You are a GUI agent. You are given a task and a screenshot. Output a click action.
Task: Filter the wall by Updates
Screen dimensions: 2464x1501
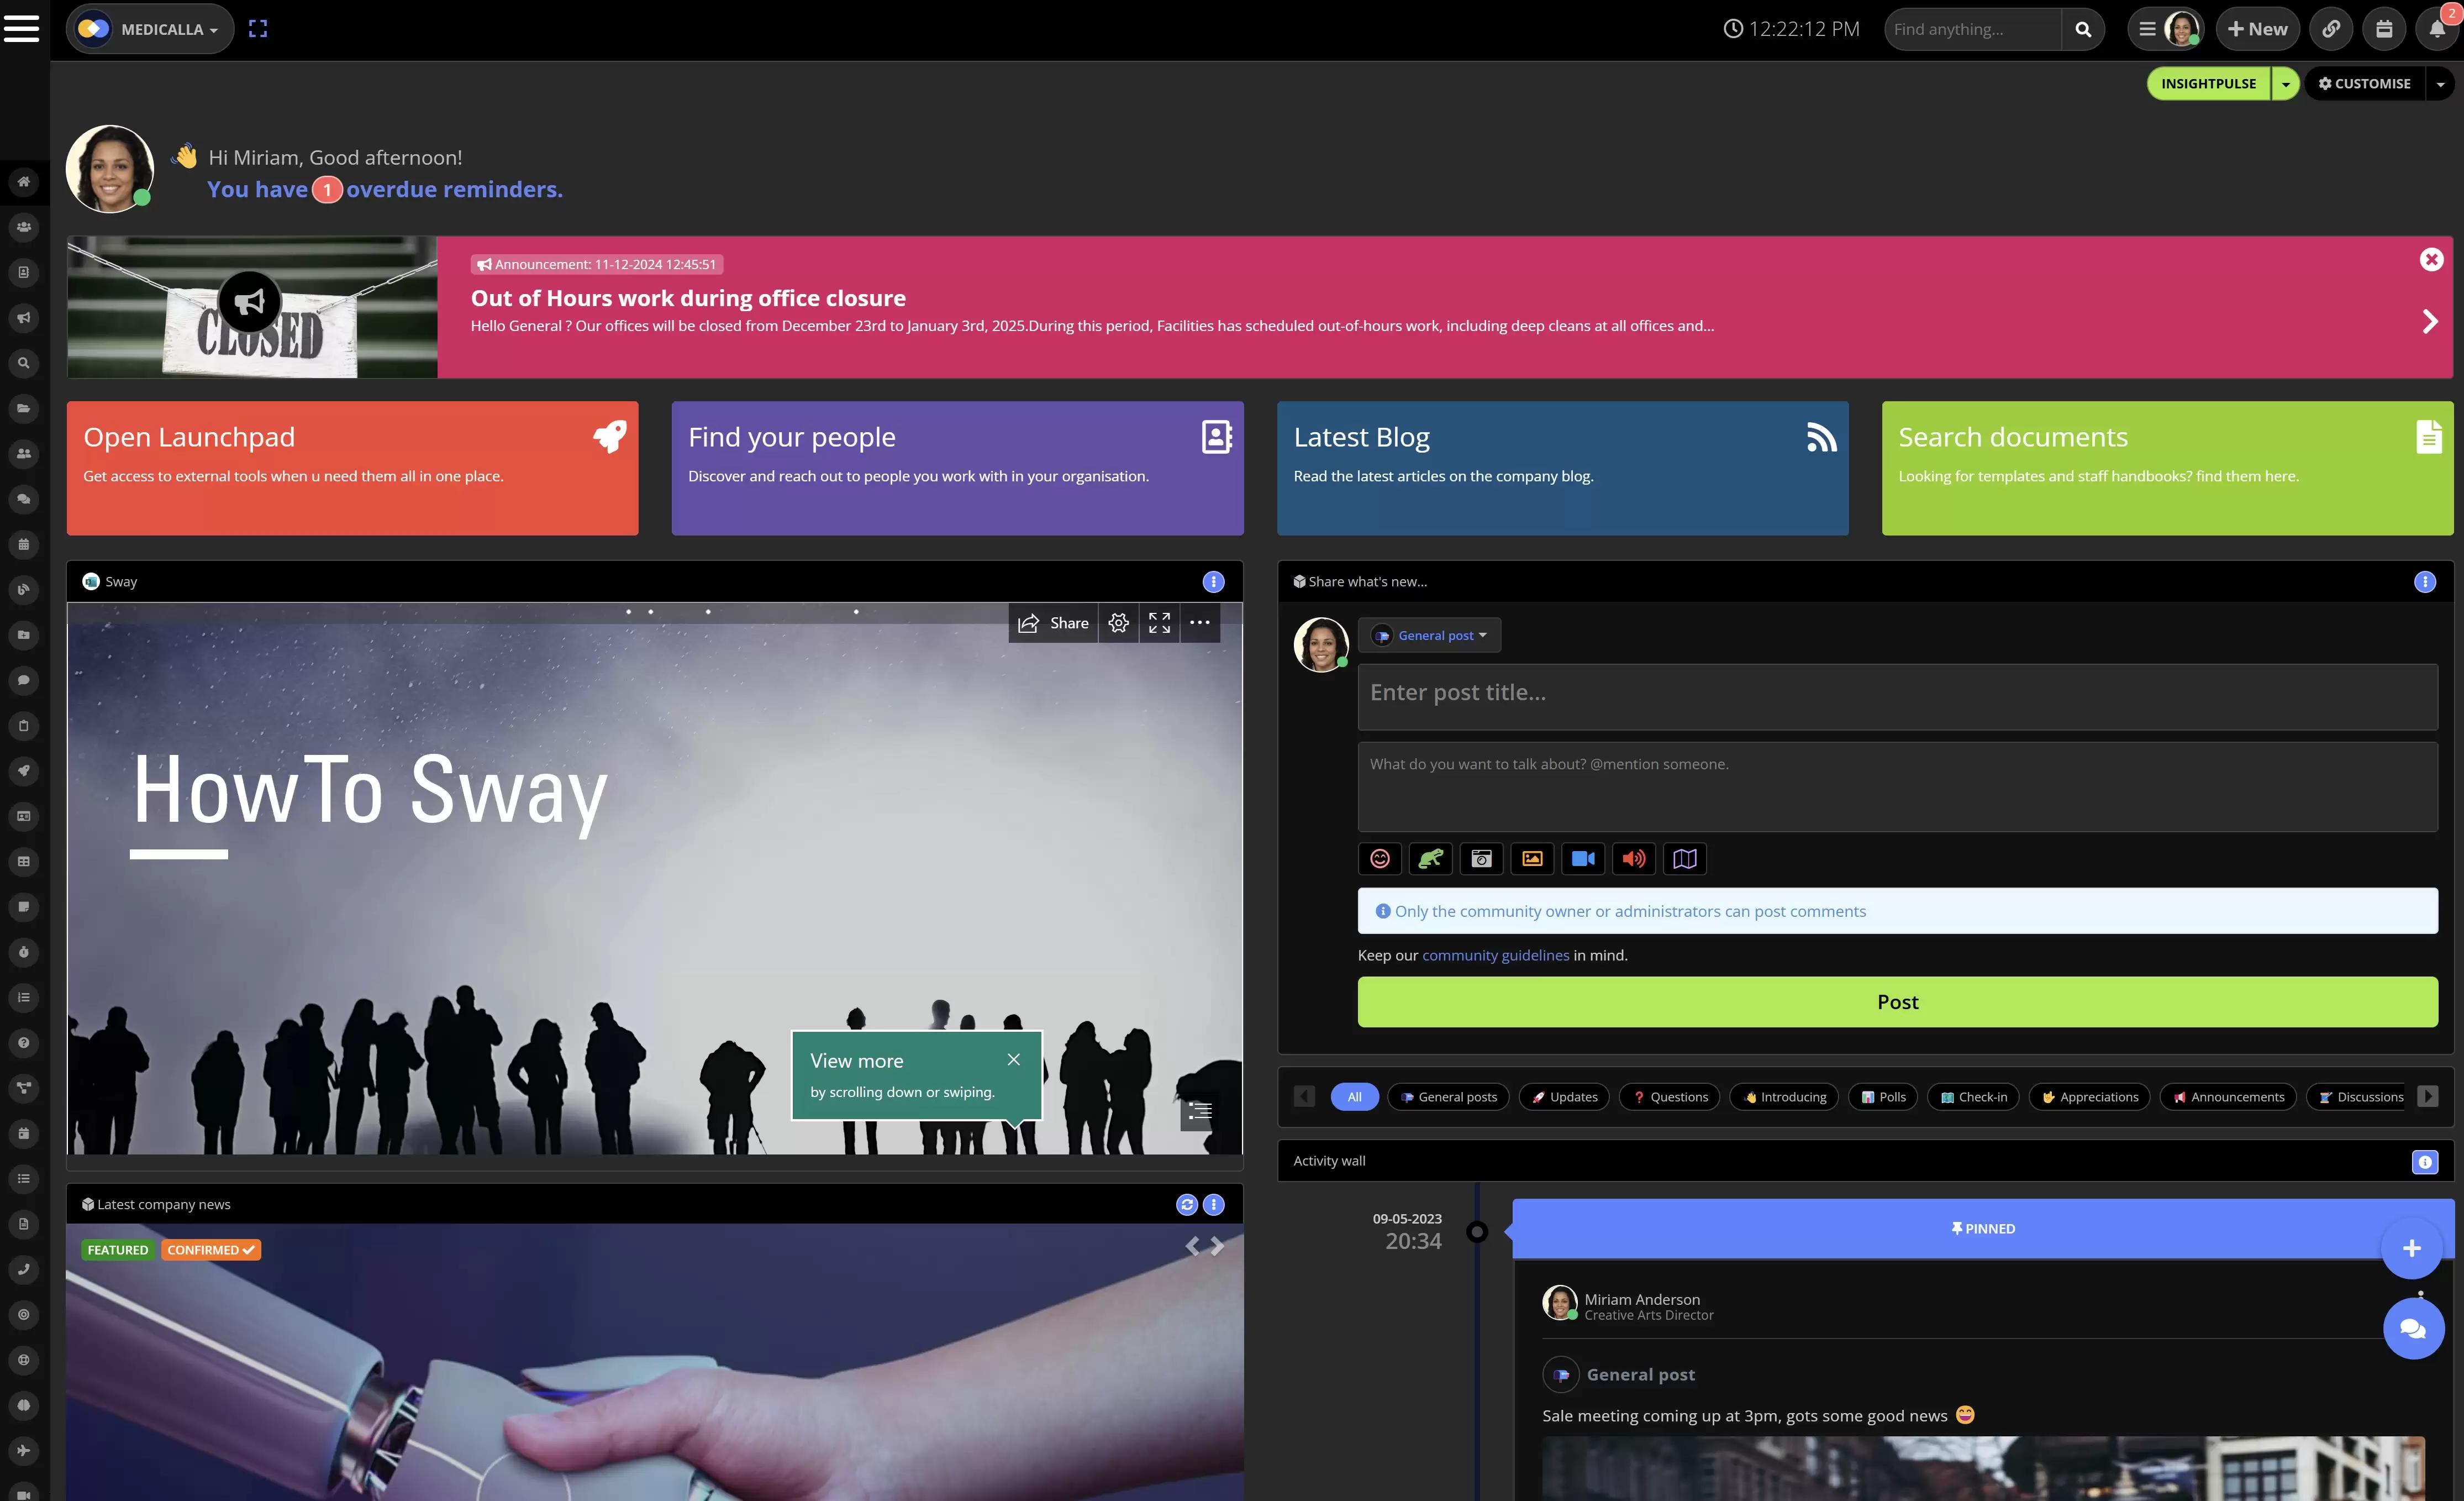[1564, 1096]
